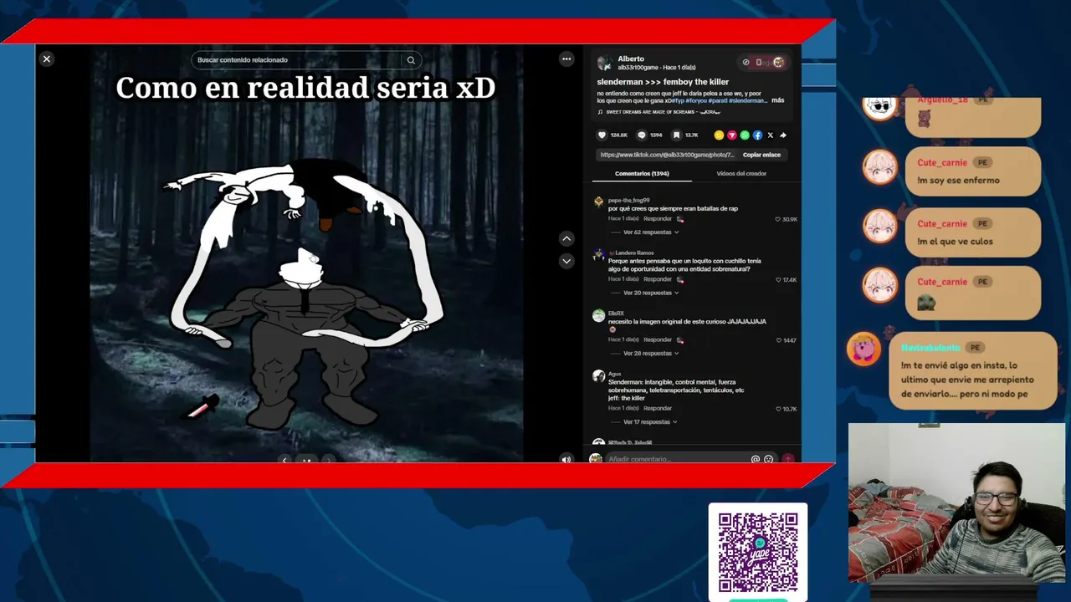Click the @ mention icon
The height and width of the screenshot is (602, 1071).
(x=756, y=459)
